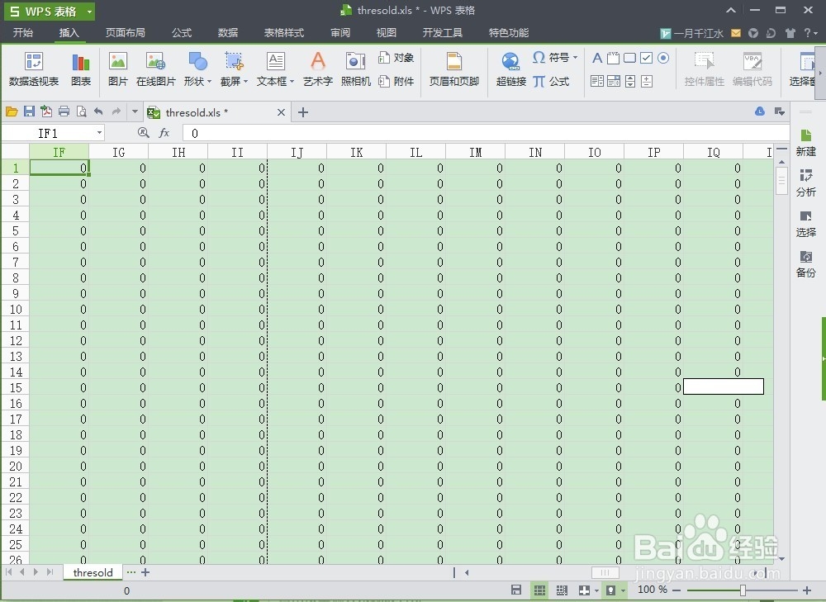The height and width of the screenshot is (602, 826).
Task: Switch to the 页面布局 tab
Action: coord(125,33)
